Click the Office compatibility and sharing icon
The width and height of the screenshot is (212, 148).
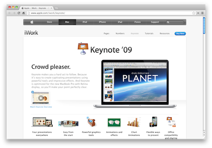click(171, 122)
